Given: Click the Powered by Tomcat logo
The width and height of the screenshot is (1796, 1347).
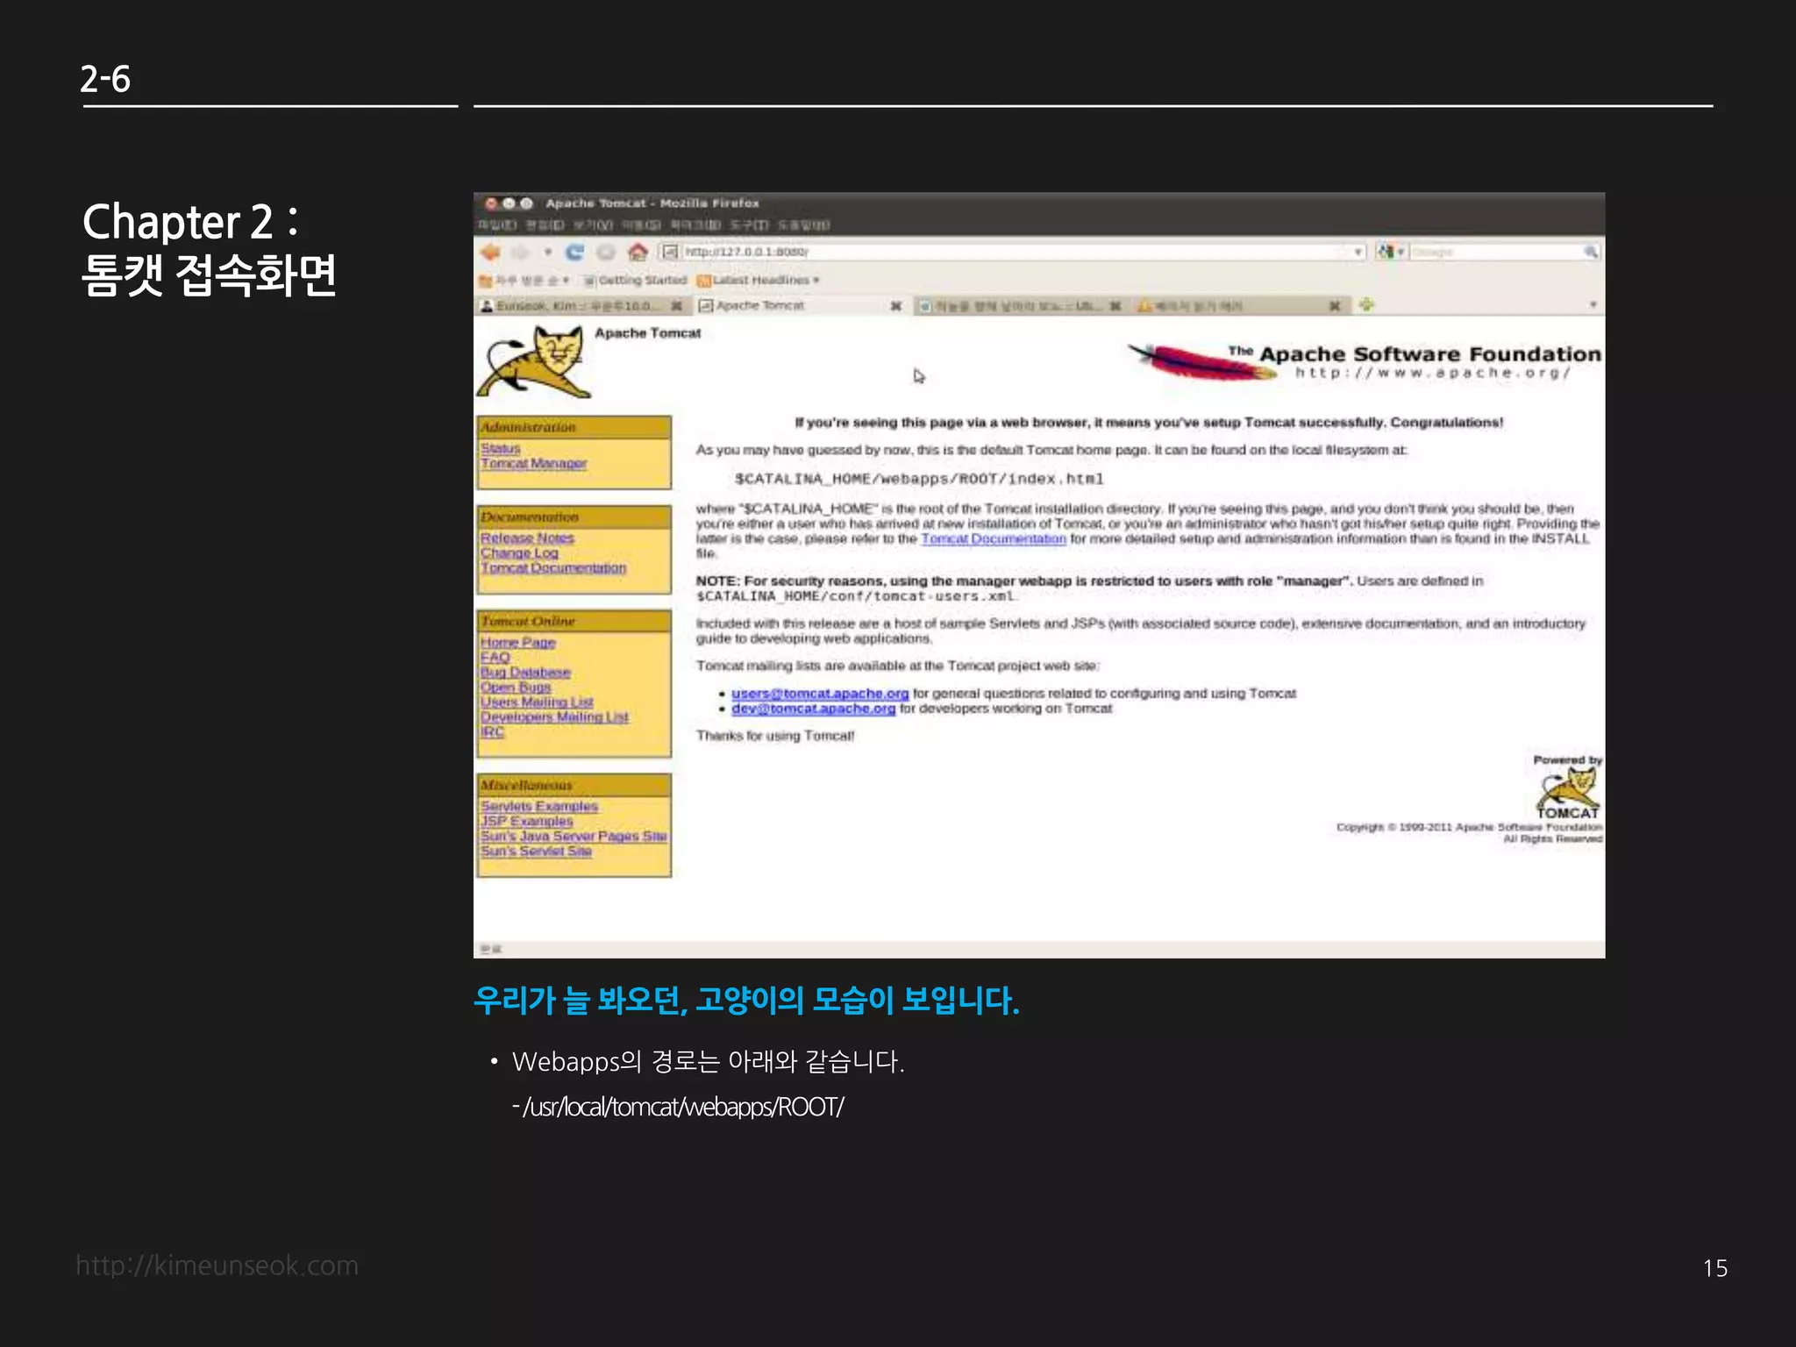Looking at the screenshot, I should tap(1567, 787).
